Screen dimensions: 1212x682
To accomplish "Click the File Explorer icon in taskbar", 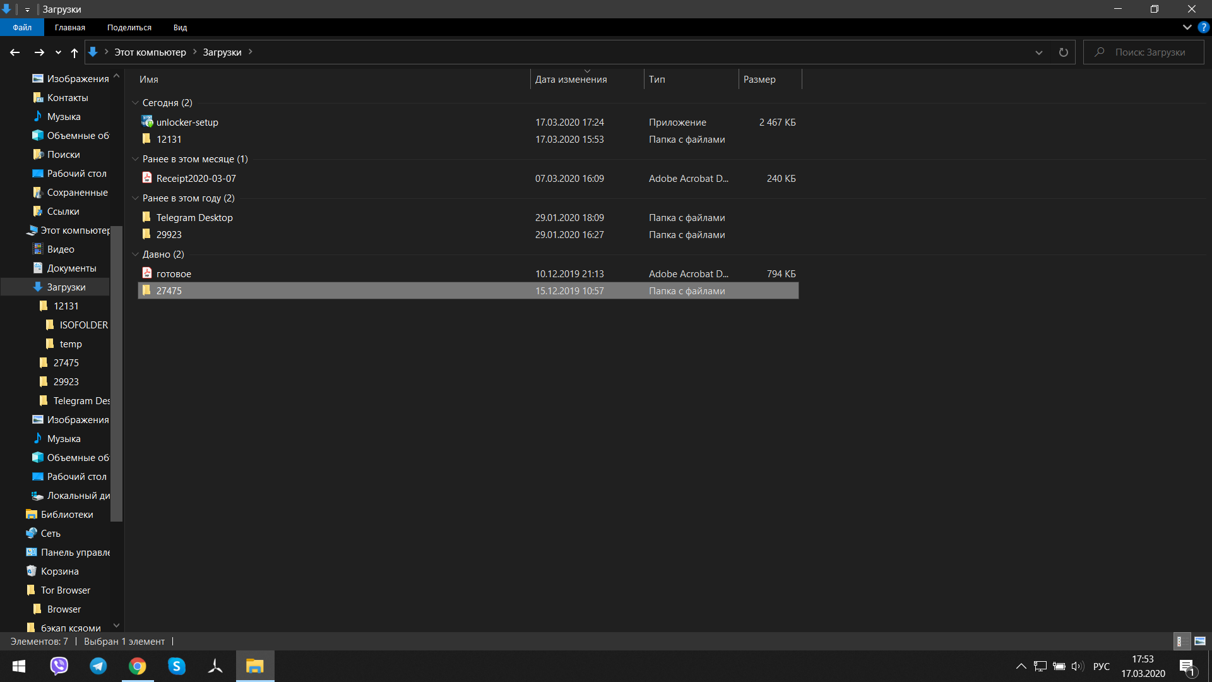I will point(255,666).
